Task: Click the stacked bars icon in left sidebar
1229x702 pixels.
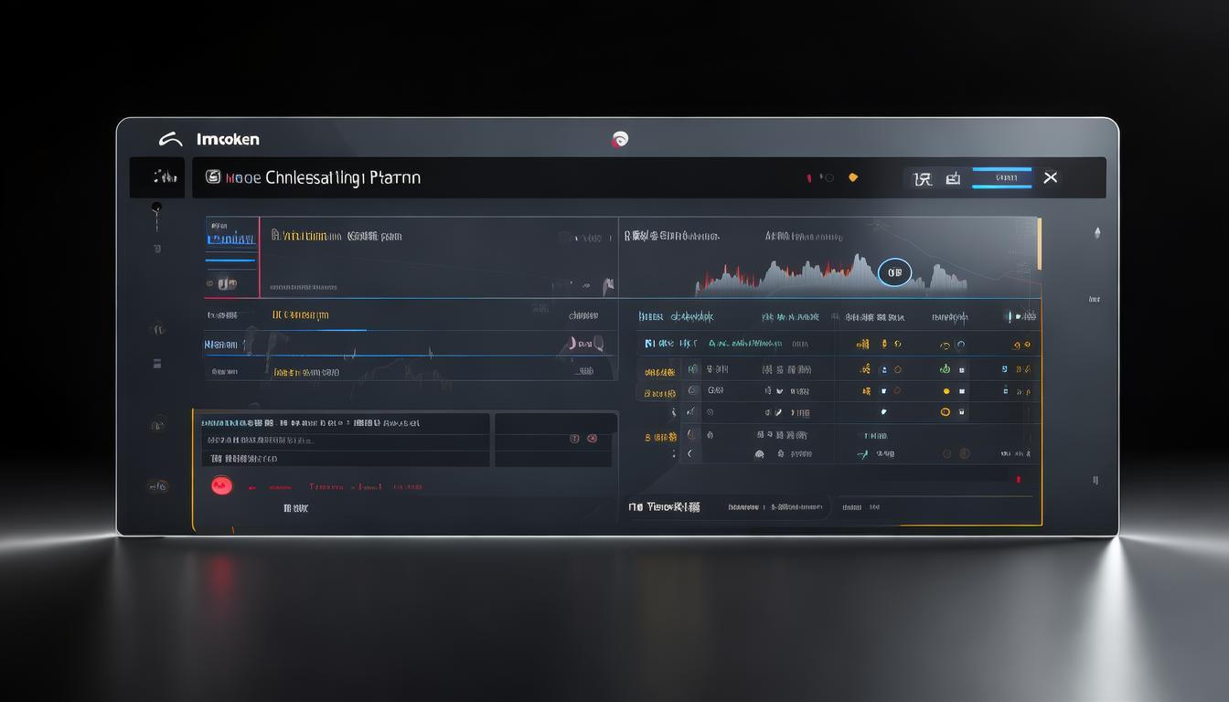Action: click(x=157, y=363)
